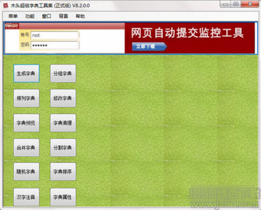Open the 窗口 menu

coord(46,16)
